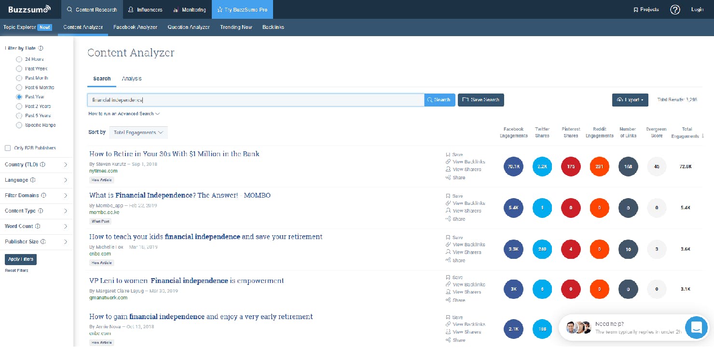714x349 pixels.
Task: Switch to the Analysis tab
Action: [132, 79]
